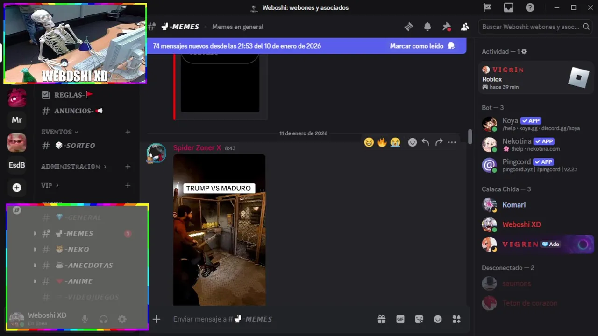Collapse the EVENTOS category

coord(59,132)
